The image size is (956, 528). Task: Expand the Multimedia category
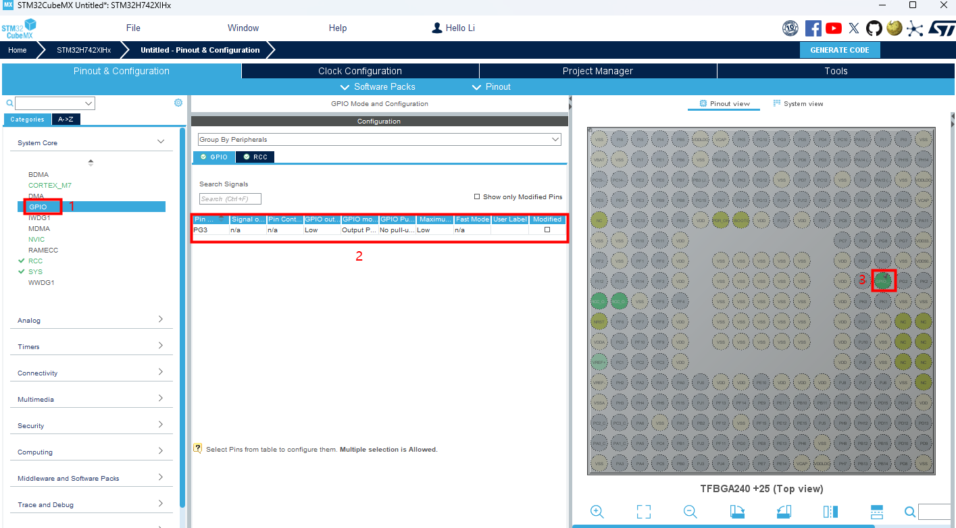[x=161, y=398]
